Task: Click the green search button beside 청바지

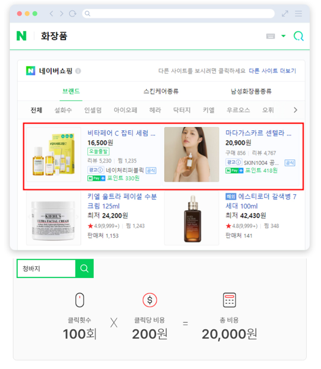Action: coord(84,268)
